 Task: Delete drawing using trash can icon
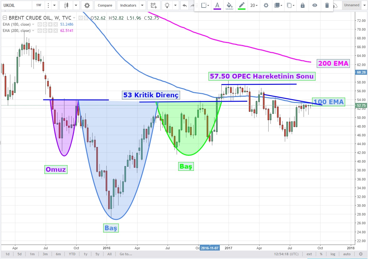tap(327, 5)
